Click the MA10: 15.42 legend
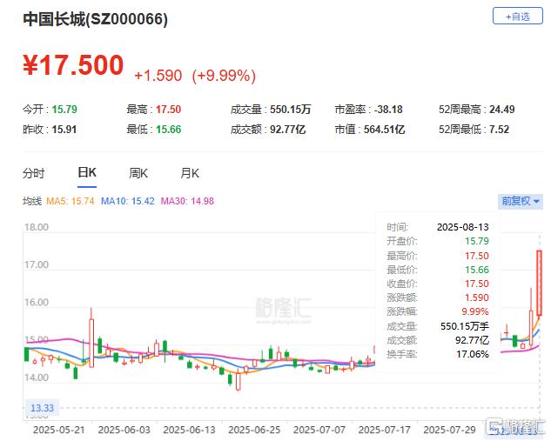This screenshot has height=441, width=551. coord(128,201)
